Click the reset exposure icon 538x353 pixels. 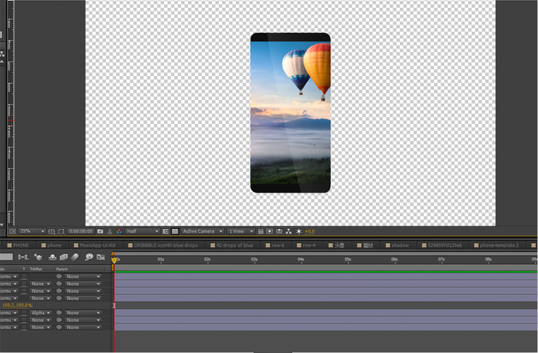pos(299,231)
